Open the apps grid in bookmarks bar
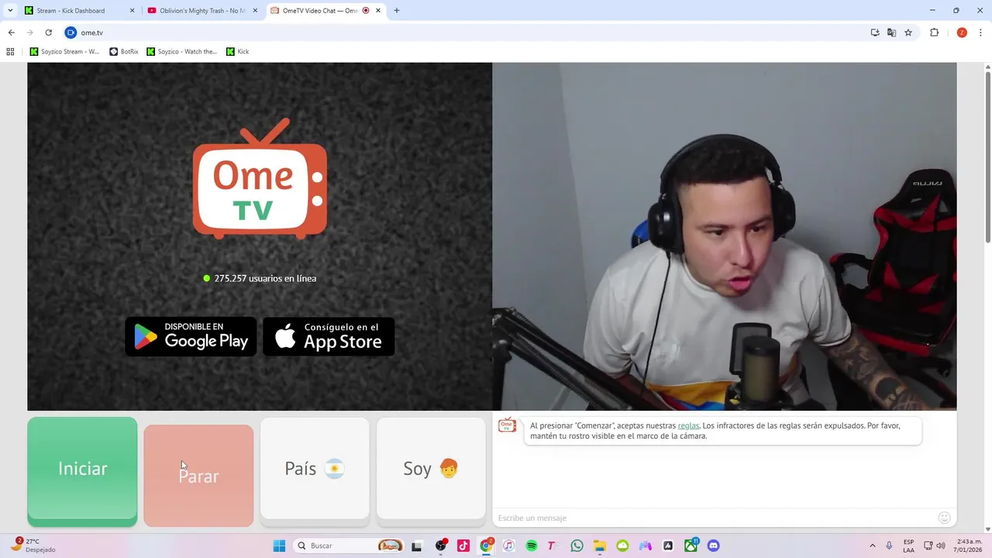992x558 pixels. 10,52
